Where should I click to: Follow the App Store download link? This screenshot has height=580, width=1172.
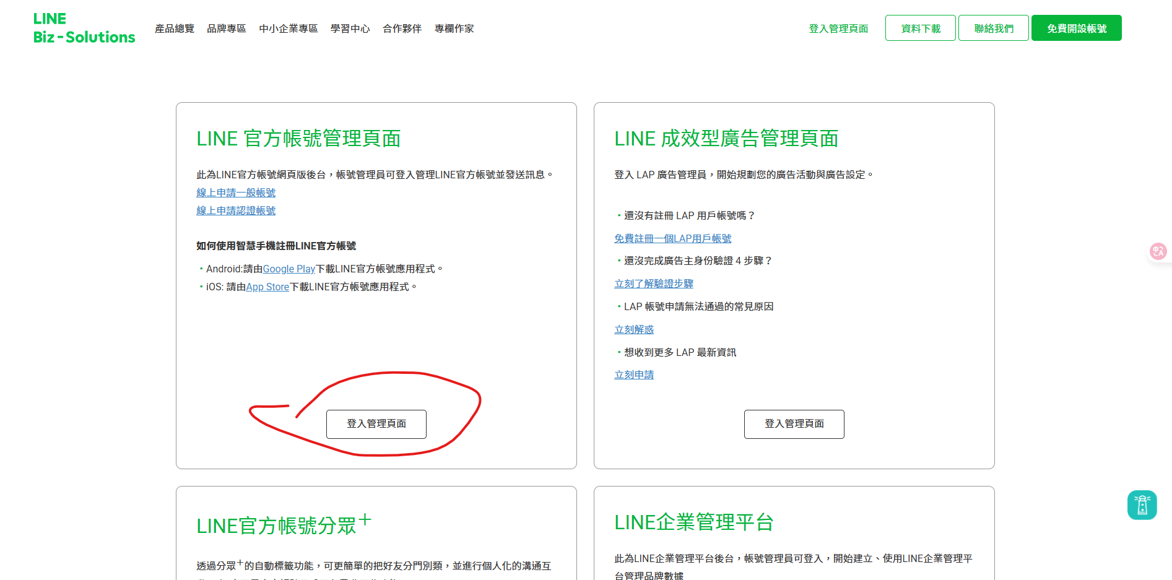pyautogui.click(x=267, y=287)
